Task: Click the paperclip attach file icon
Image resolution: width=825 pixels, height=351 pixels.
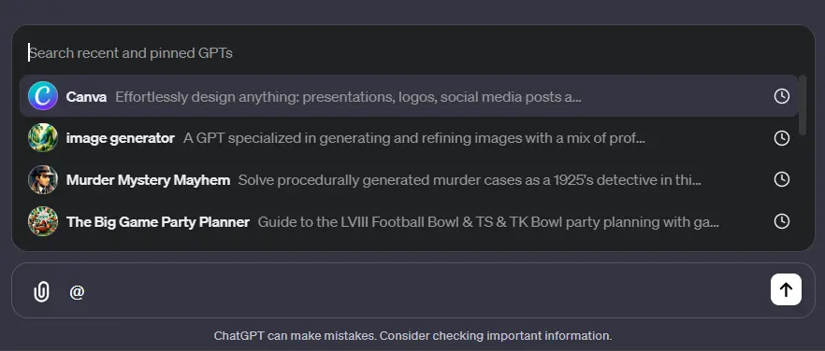Action: (41, 291)
